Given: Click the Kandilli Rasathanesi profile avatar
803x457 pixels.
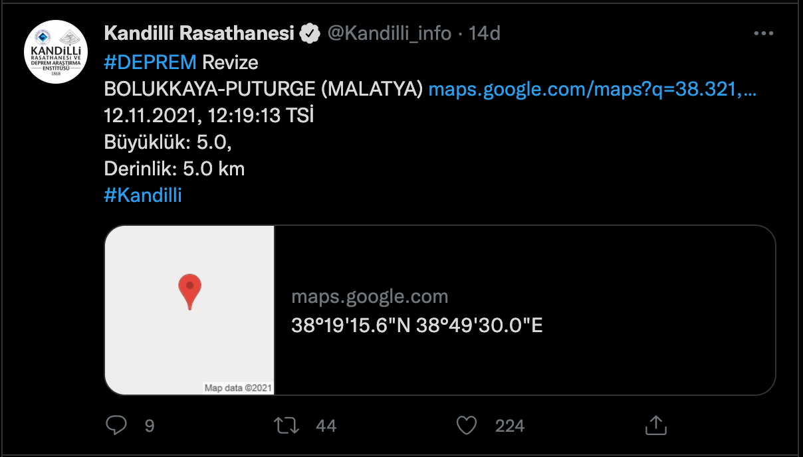Looking at the screenshot, I should click(x=57, y=52).
